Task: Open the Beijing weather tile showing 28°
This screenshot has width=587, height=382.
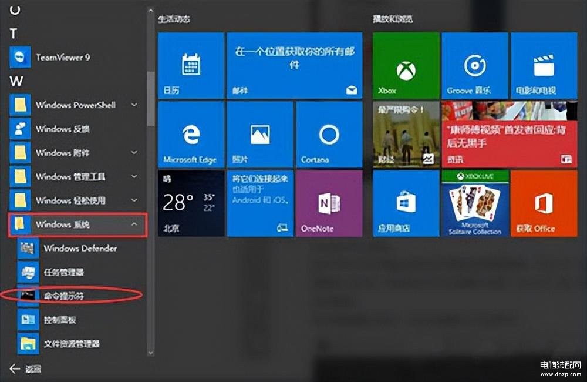Action: click(191, 203)
